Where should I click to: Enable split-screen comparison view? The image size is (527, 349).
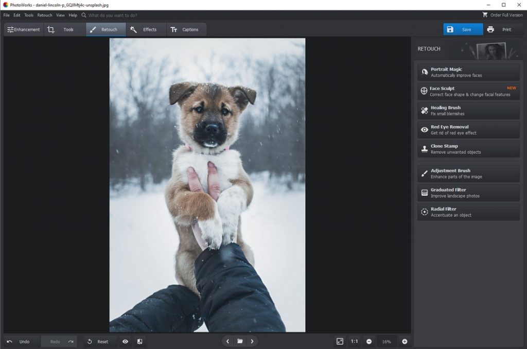point(139,341)
